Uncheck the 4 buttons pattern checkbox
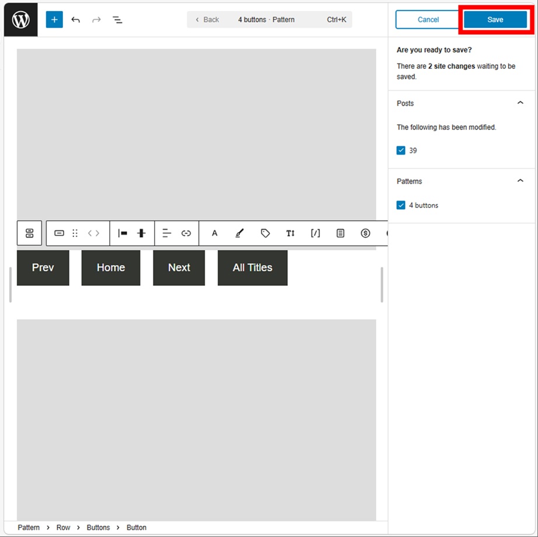 coord(401,205)
